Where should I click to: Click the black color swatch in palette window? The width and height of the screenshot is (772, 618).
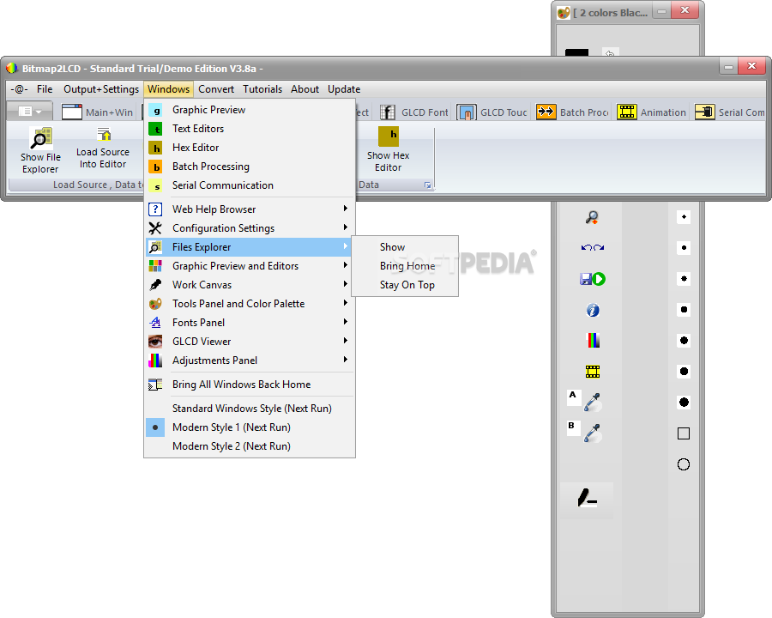[576, 52]
